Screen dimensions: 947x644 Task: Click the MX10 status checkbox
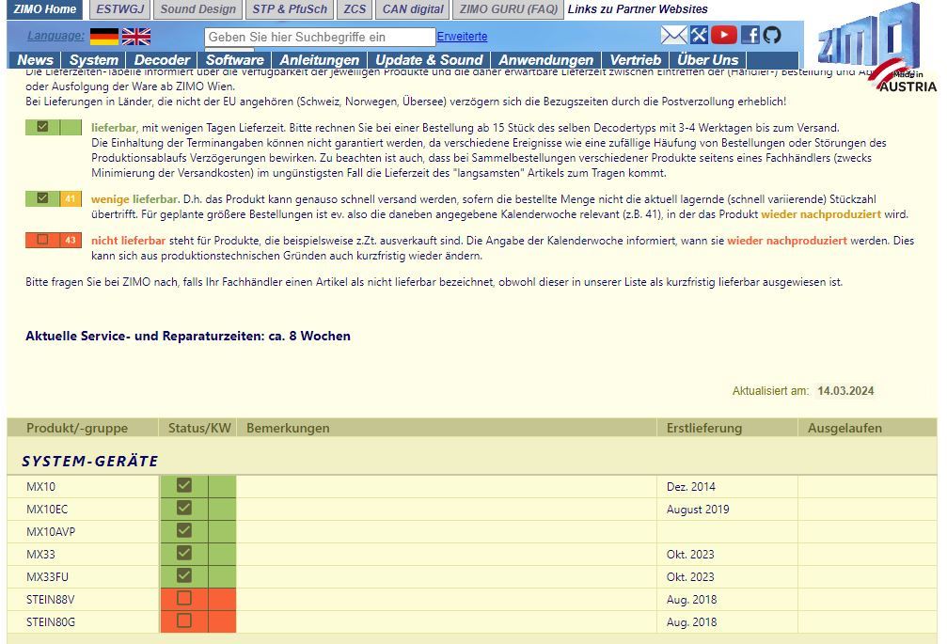click(x=184, y=485)
